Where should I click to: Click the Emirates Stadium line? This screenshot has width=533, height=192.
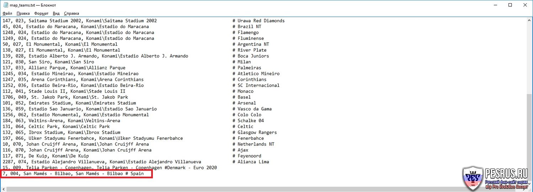[x=129, y=103]
